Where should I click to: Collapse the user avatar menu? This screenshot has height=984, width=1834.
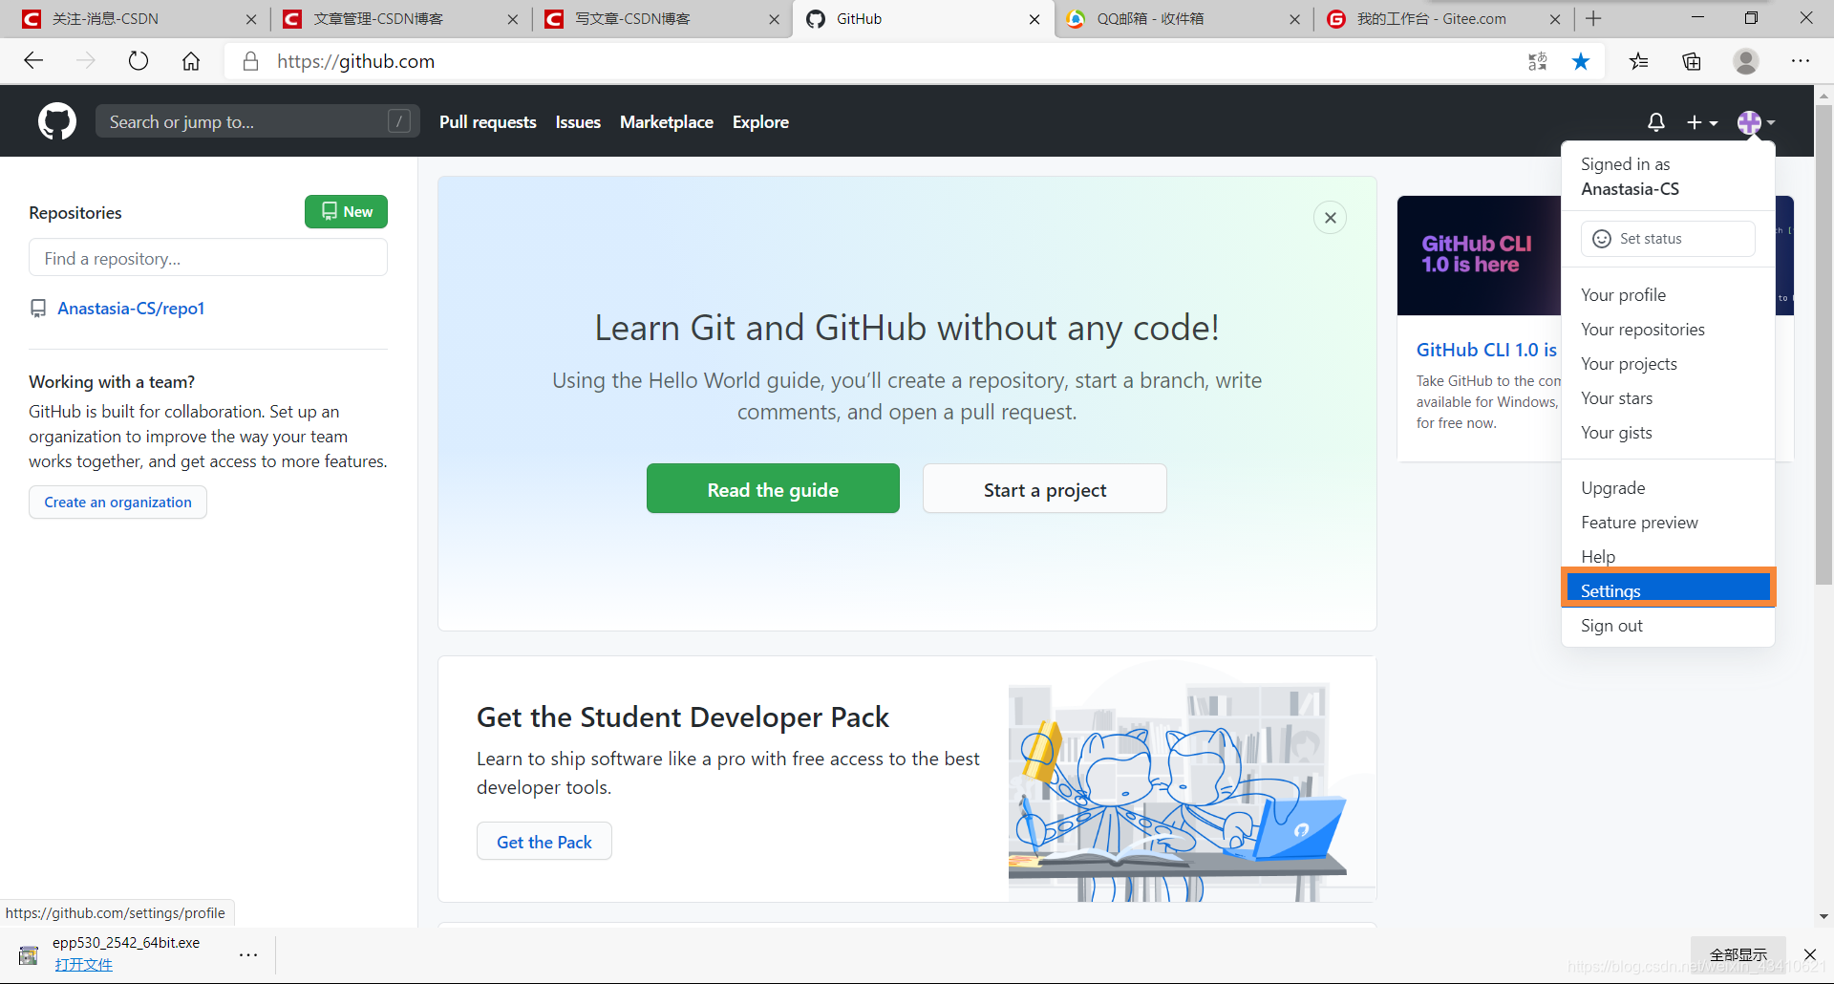click(x=1756, y=122)
